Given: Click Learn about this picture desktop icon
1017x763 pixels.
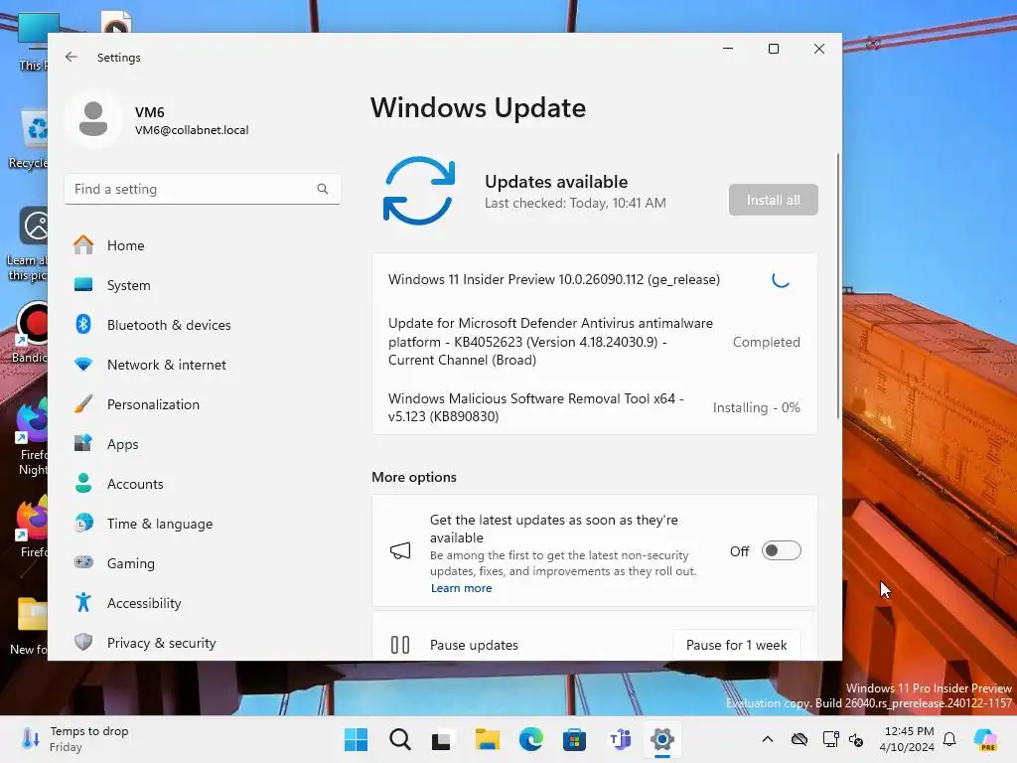Looking at the screenshot, I should [x=27, y=244].
